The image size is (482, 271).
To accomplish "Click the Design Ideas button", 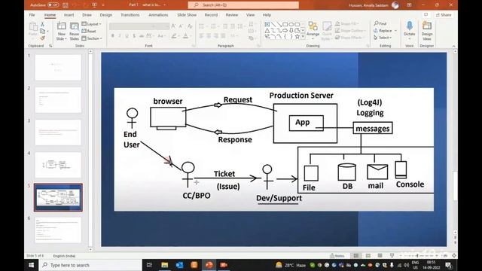I will 427,31.
